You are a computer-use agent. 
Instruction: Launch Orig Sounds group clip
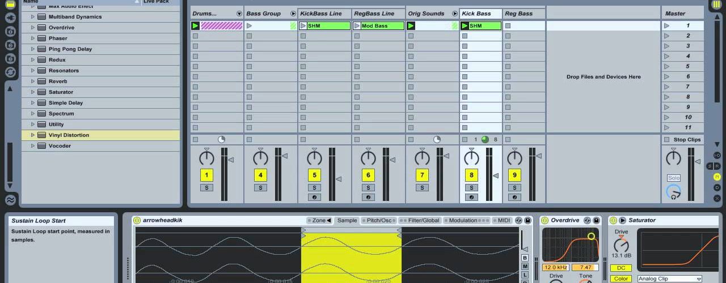coord(411,25)
